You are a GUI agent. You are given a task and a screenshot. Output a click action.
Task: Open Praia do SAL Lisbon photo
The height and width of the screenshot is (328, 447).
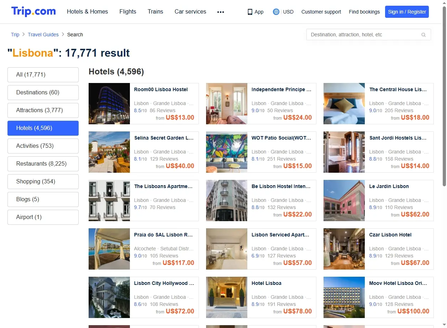(109, 249)
